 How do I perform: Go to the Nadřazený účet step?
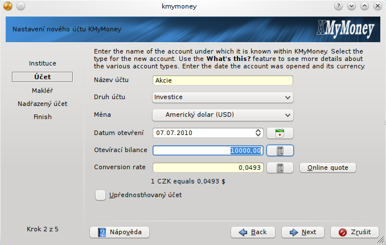pos(43,104)
